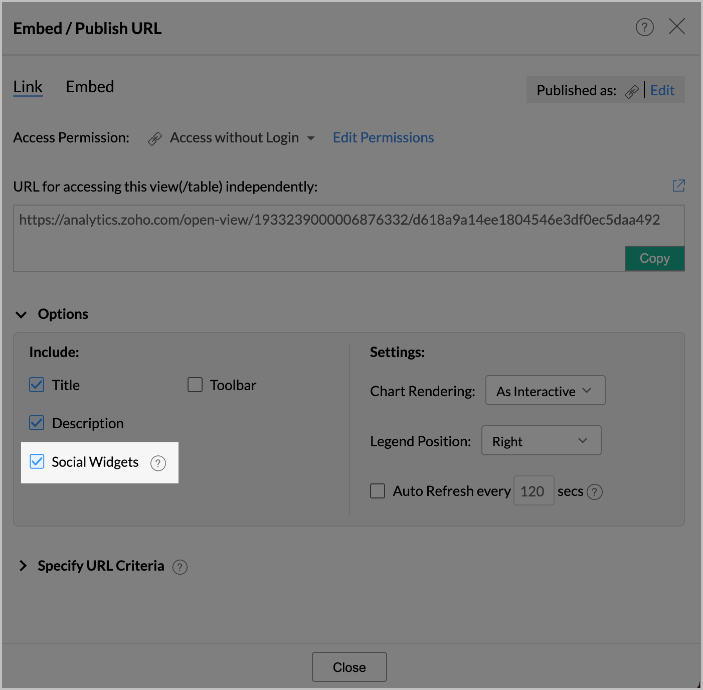Screen dimensions: 703x690
Task: Click the refresh seconds input field
Action: pos(534,490)
